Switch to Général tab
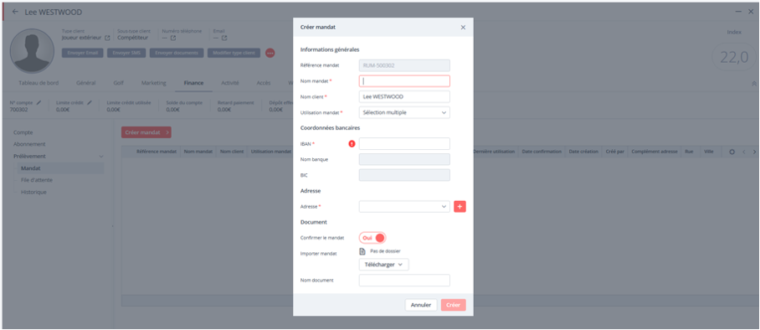Screen dimensions: 760x330 (x=85, y=83)
